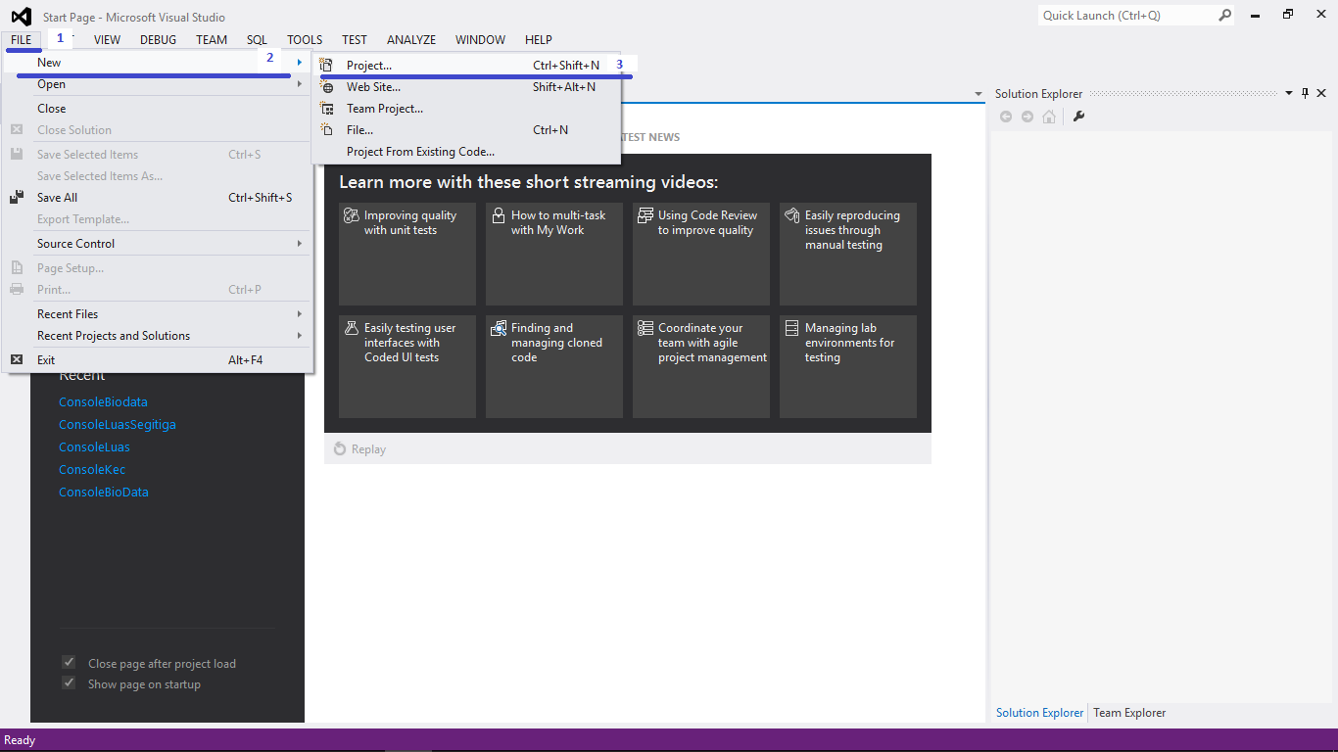
Task: Click the back navigation arrow in Solution Explorer
Action: pyautogui.click(x=1005, y=116)
